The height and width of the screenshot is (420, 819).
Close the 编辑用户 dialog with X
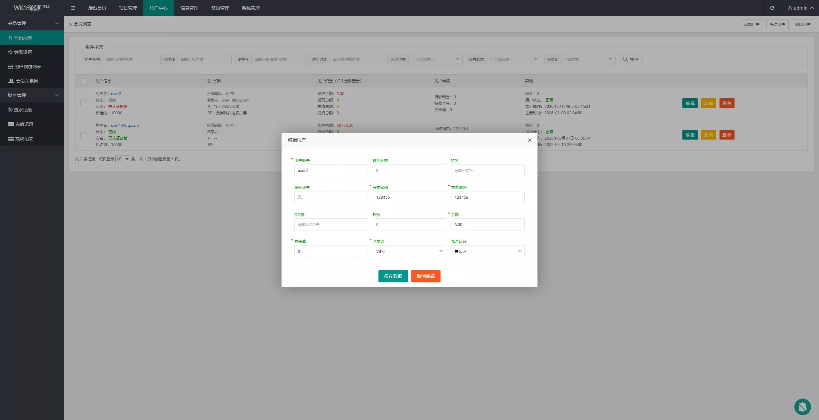tap(529, 140)
